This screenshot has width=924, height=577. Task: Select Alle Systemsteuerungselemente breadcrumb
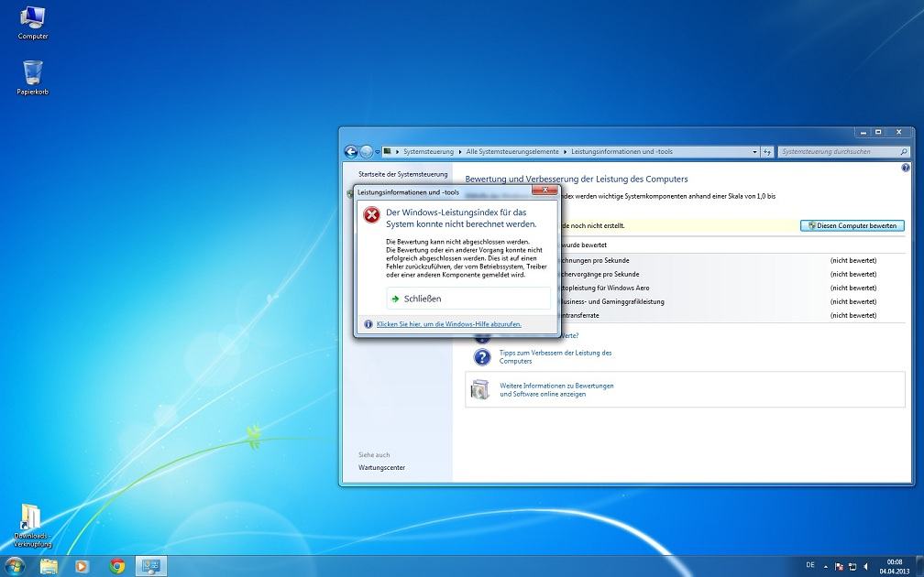point(512,152)
